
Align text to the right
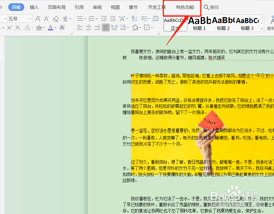(x=97, y=27)
